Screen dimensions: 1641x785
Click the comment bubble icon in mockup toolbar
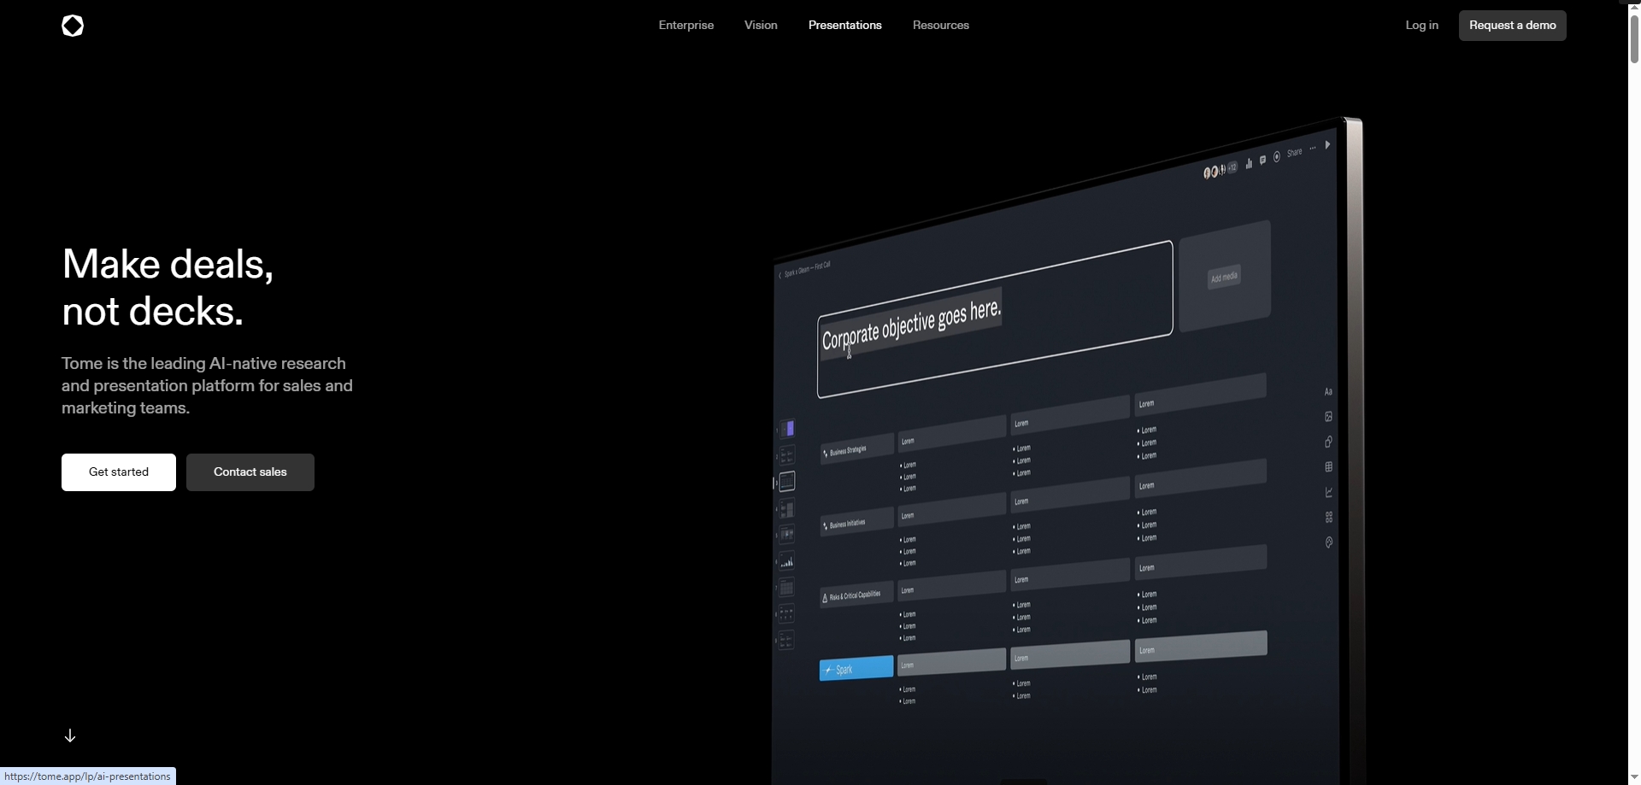1262,160
